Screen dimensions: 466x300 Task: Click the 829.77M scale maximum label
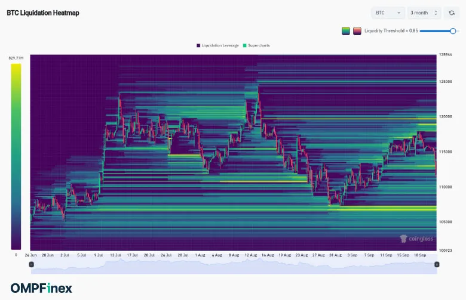click(16, 58)
